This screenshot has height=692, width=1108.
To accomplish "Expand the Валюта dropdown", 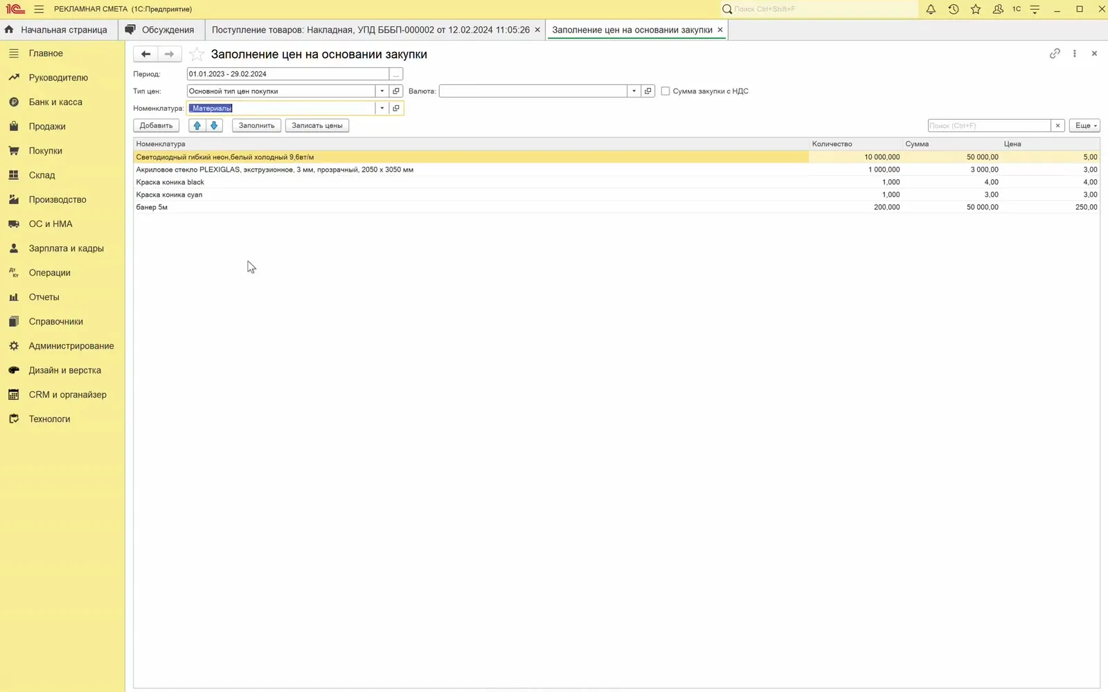I will pyautogui.click(x=634, y=91).
